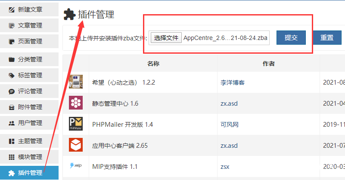Click the PHPMailer plugin icon
Viewport: 345px width, 180px height.
coord(75,125)
